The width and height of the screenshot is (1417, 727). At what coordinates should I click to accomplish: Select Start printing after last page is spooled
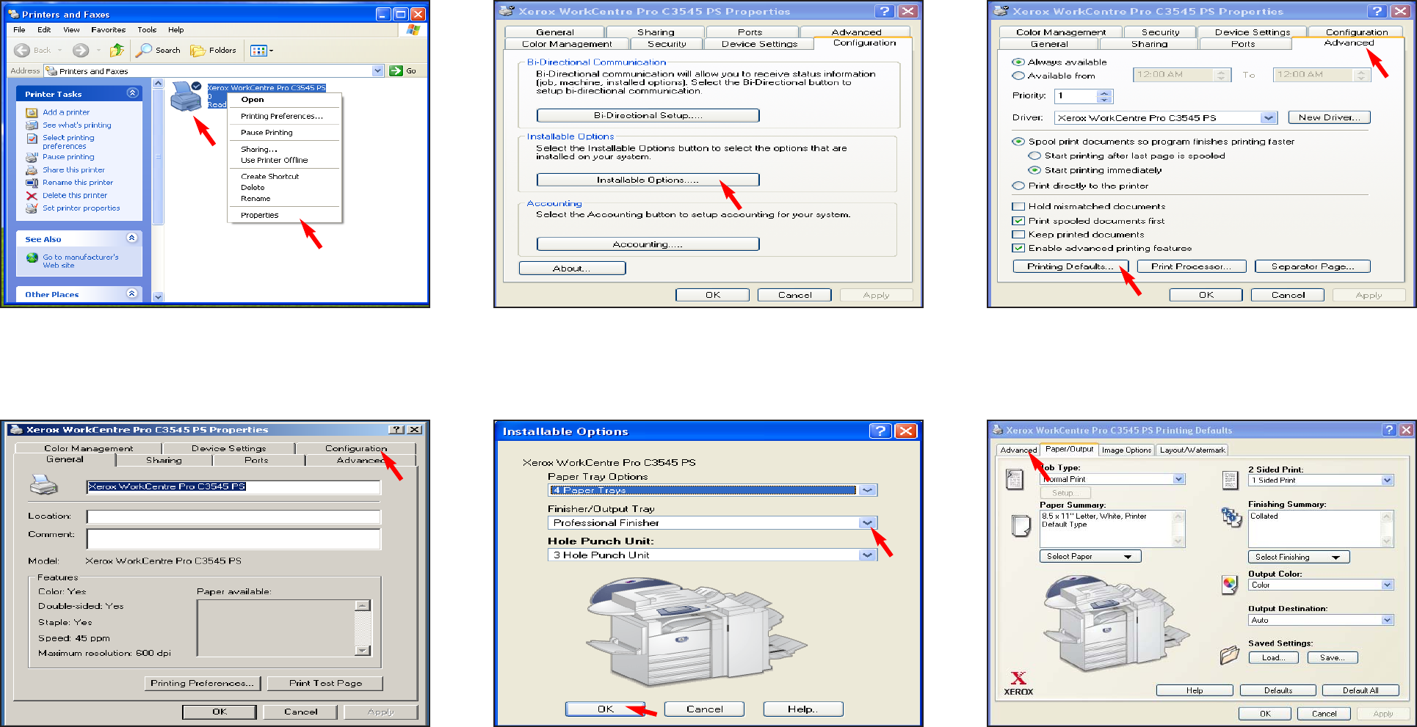point(1034,156)
